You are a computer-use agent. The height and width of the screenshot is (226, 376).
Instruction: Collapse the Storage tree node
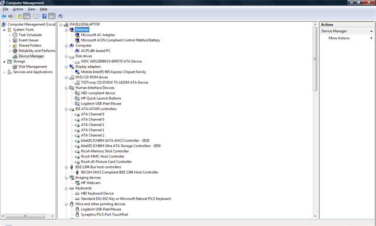(4, 62)
